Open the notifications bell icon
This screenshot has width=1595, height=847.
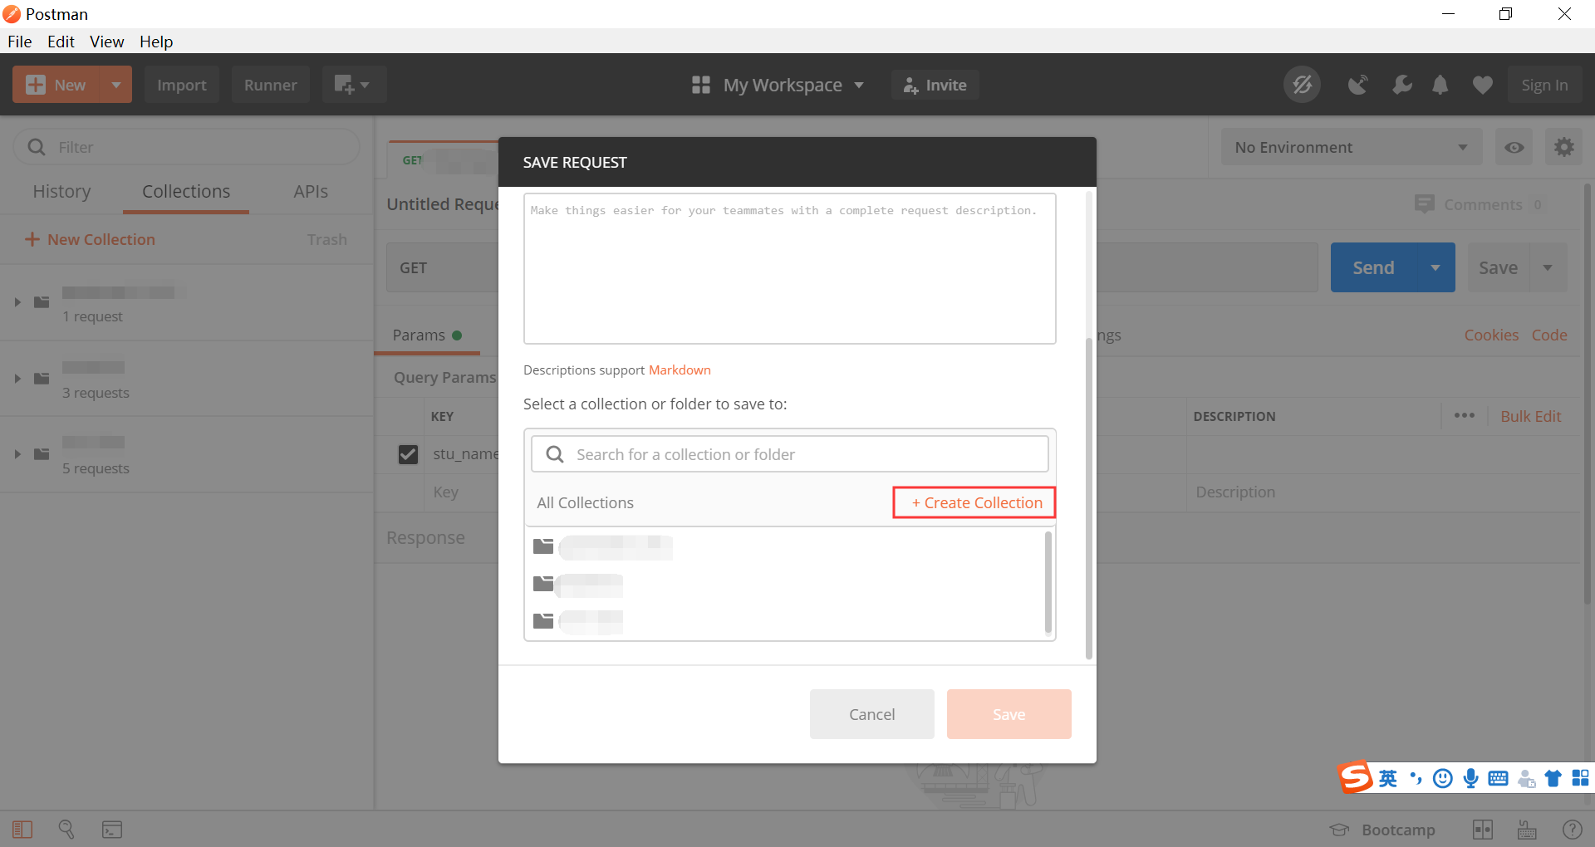point(1440,85)
